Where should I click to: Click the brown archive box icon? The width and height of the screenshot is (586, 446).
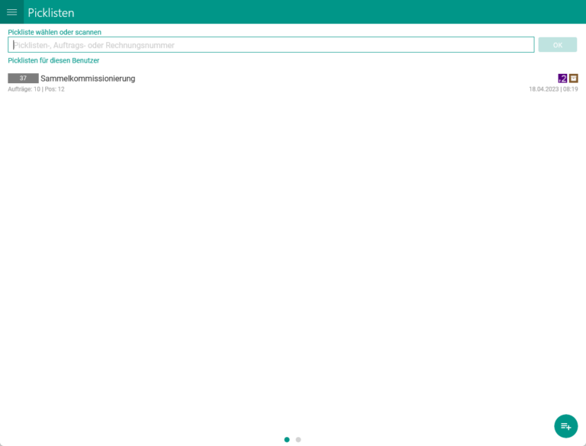point(574,78)
